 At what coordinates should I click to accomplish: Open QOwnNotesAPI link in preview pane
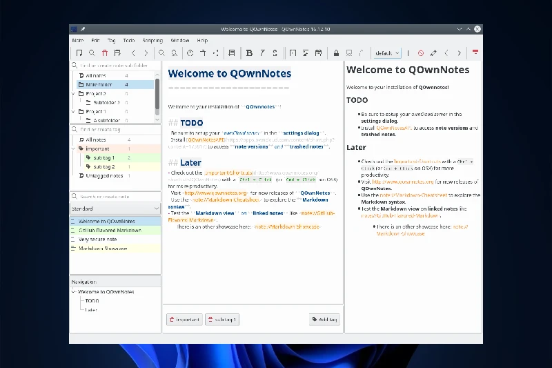tap(393, 128)
